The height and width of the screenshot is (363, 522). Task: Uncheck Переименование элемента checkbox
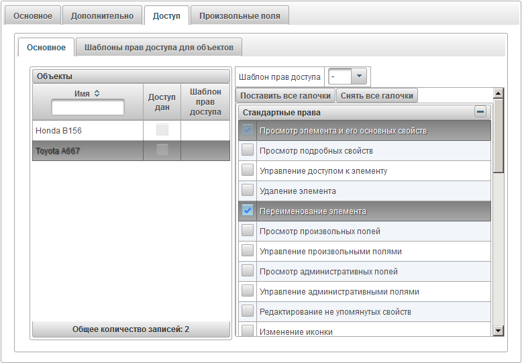(x=248, y=211)
